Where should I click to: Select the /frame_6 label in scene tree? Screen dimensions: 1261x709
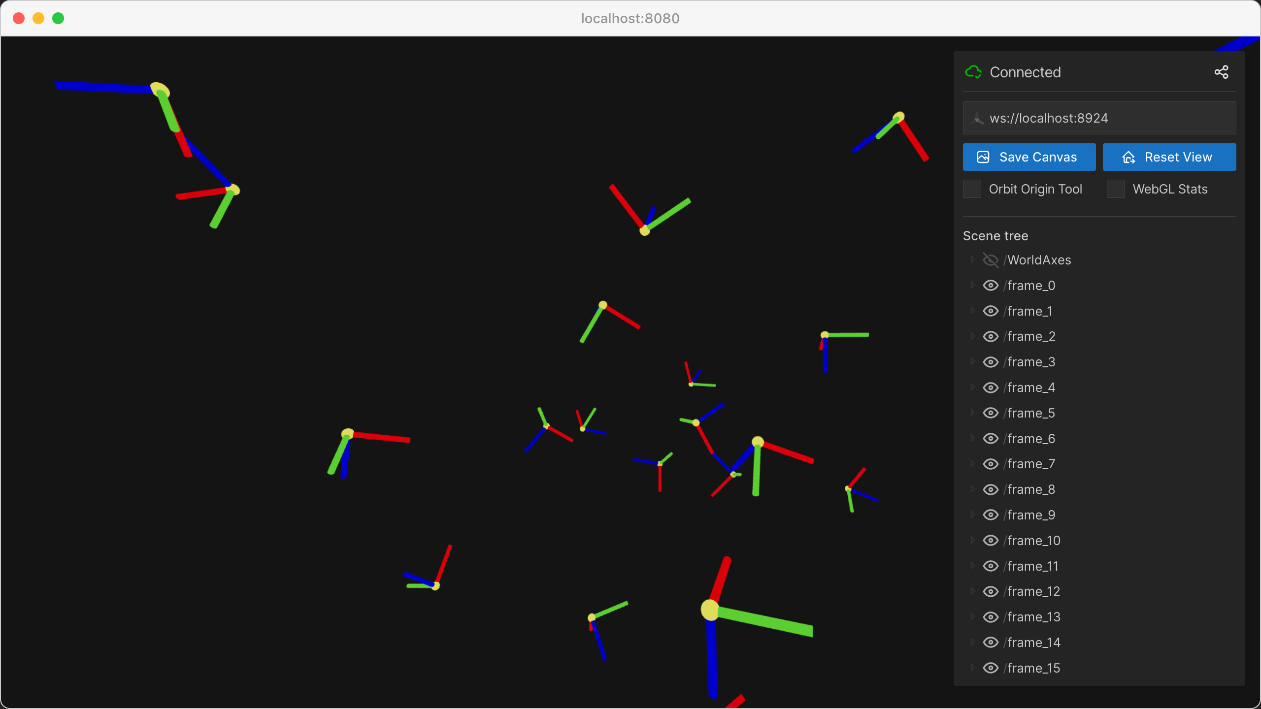pyautogui.click(x=1029, y=439)
